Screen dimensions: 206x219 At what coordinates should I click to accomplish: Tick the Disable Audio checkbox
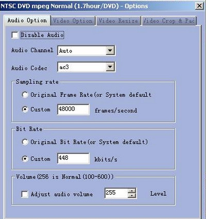(15, 35)
